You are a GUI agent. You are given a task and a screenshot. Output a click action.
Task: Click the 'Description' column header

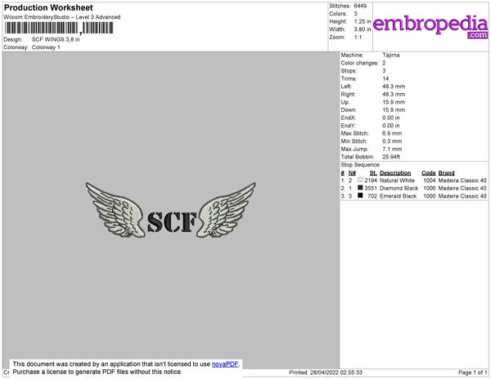click(395, 173)
